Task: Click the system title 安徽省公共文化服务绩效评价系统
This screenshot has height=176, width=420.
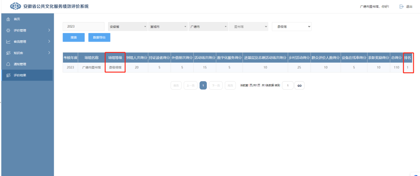Action: click(x=56, y=6)
